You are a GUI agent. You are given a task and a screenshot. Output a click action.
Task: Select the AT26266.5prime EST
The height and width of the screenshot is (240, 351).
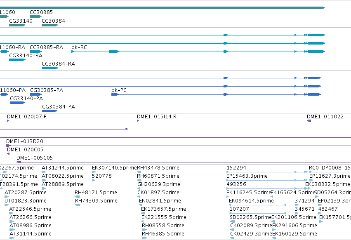pos(12,221)
